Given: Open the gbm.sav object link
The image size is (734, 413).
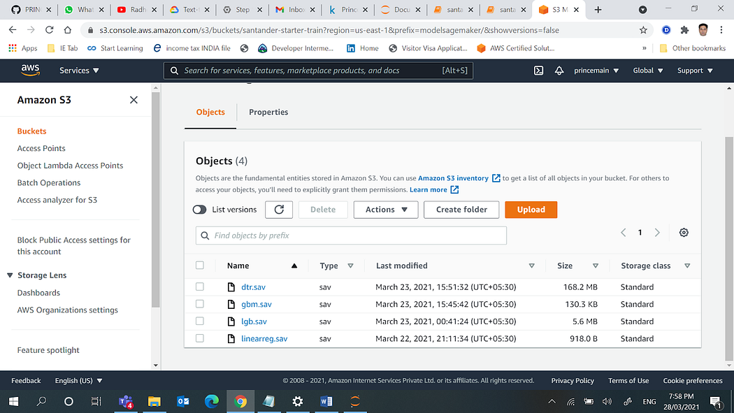Looking at the screenshot, I should click(256, 304).
